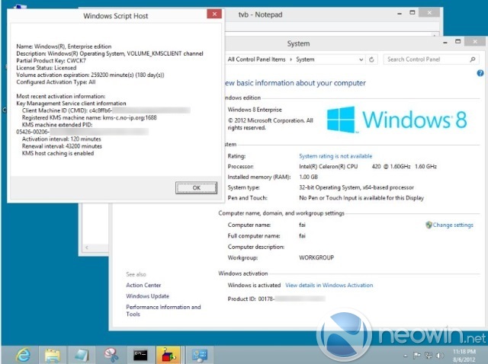This screenshot has width=488, height=364.
Task: Open the volume speaker tray icon
Action: tap(439, 356)
